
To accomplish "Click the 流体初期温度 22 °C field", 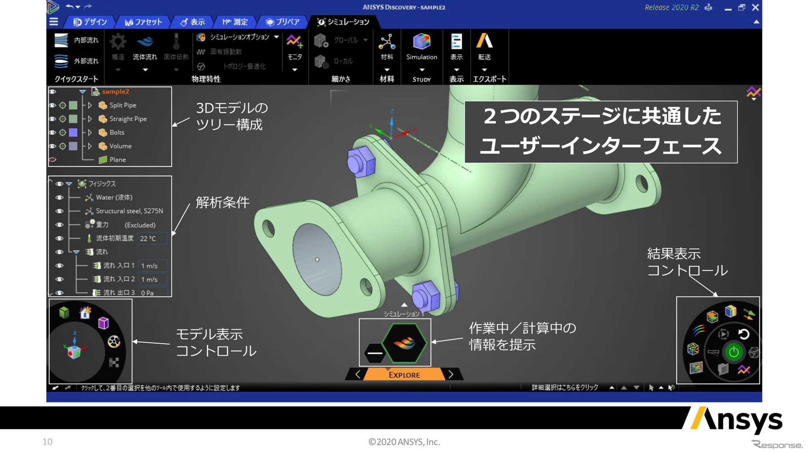I will click(152, 239).
